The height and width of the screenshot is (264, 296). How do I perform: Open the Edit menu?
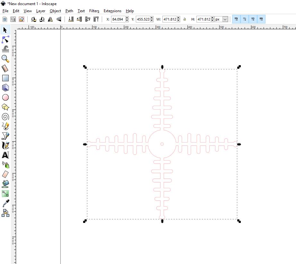(x=16, y=11)
